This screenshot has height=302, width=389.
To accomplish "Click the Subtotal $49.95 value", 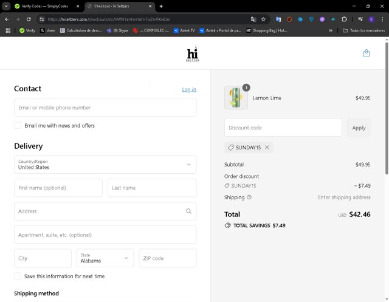I will (363, 165).
